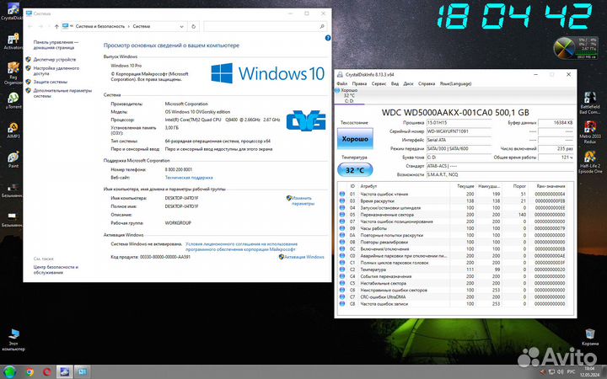Image resolution: width=607 pixels, height=379 pixels.
Task: Open Half-Life 2 Episode One shortcut
Action: (589, 162)
